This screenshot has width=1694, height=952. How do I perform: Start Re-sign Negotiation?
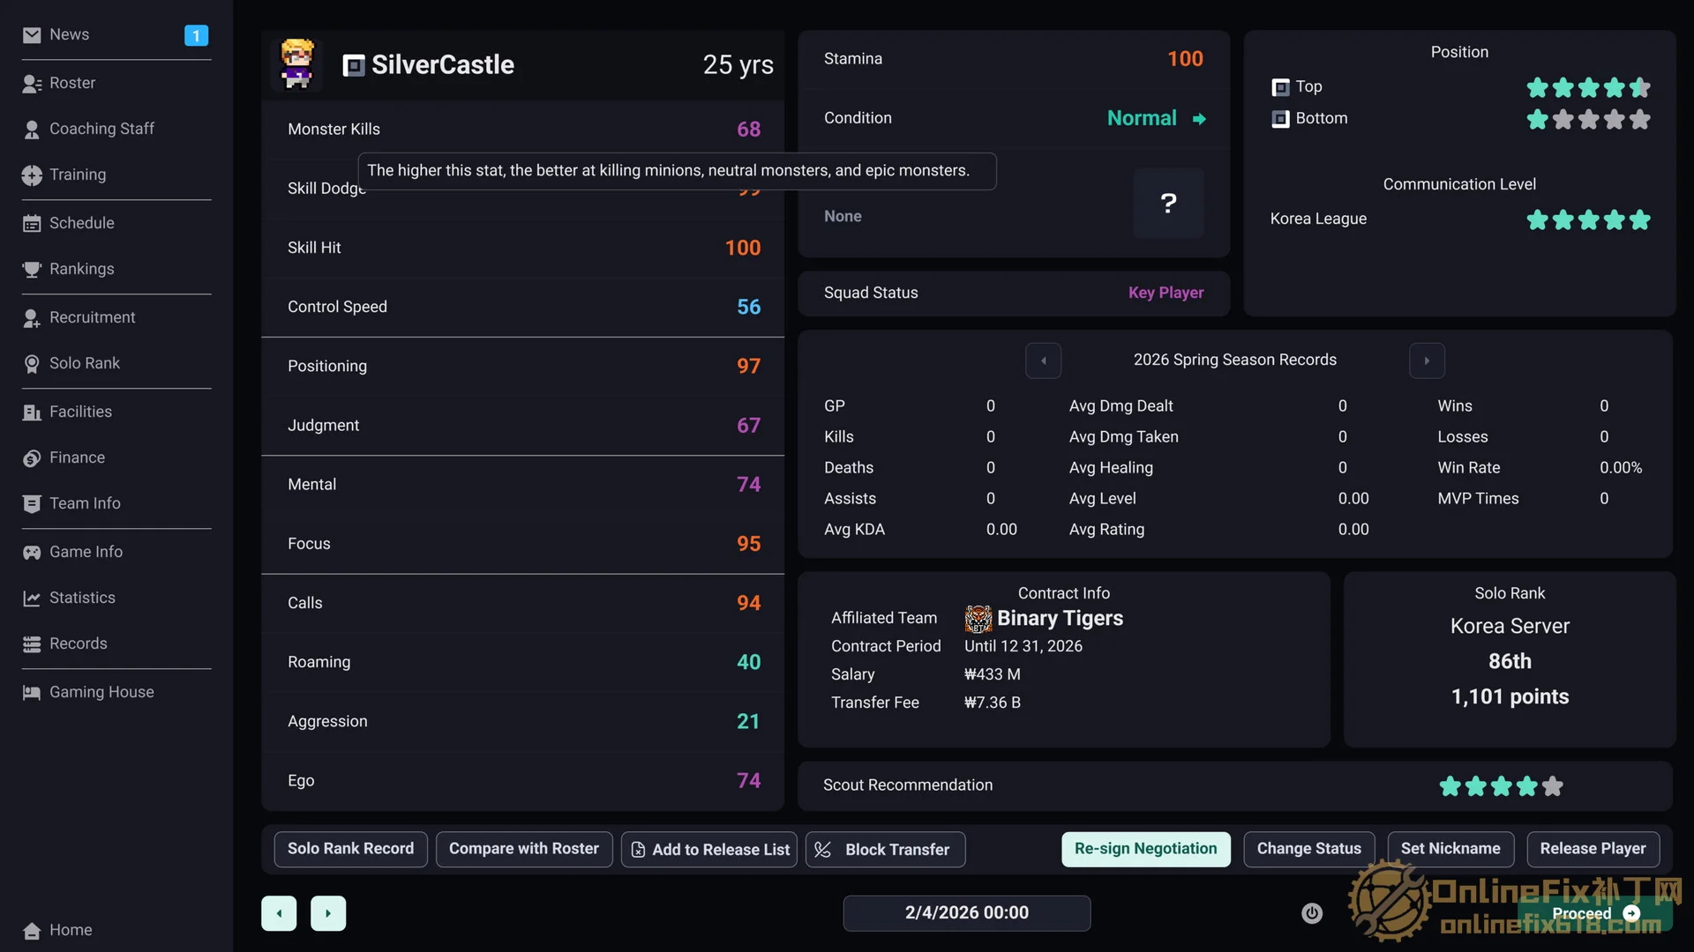pos(1145,849)
